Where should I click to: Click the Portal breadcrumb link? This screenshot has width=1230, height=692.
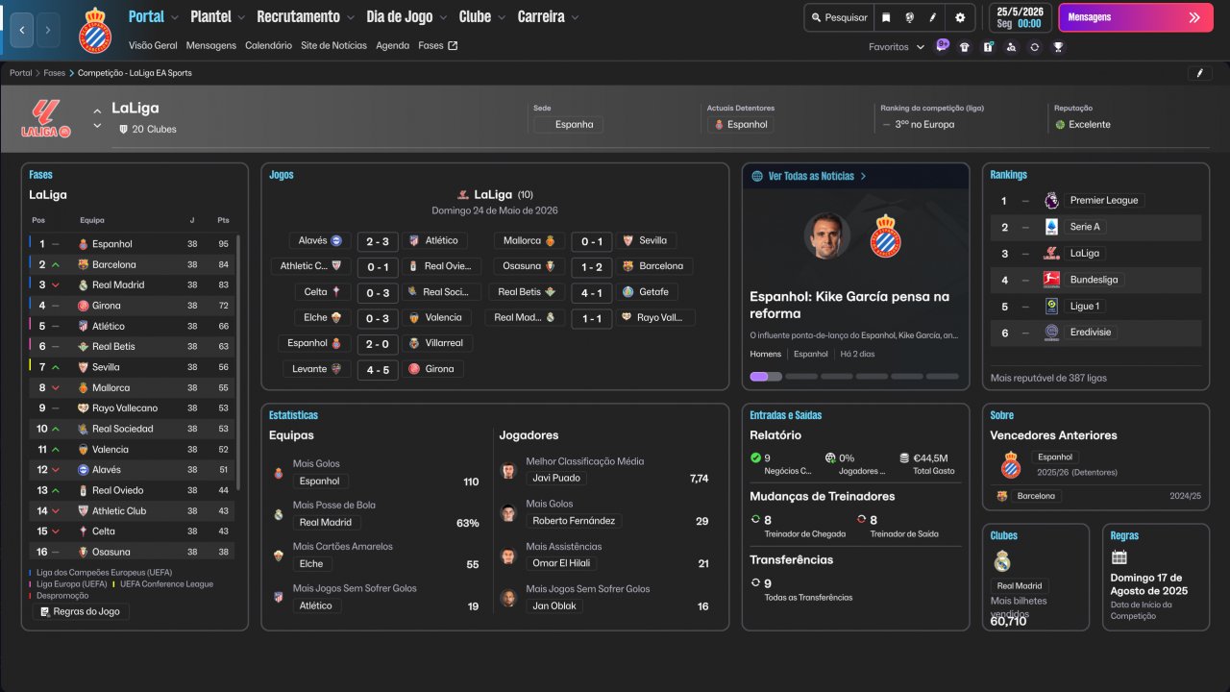coord(21,73)
